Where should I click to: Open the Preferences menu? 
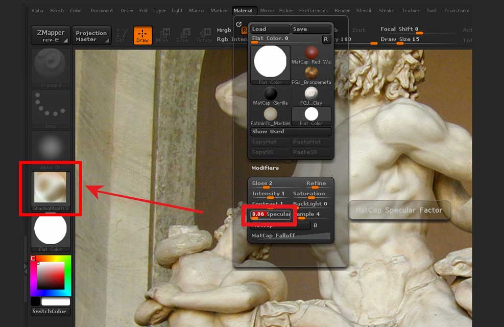[x=314, y=10]
